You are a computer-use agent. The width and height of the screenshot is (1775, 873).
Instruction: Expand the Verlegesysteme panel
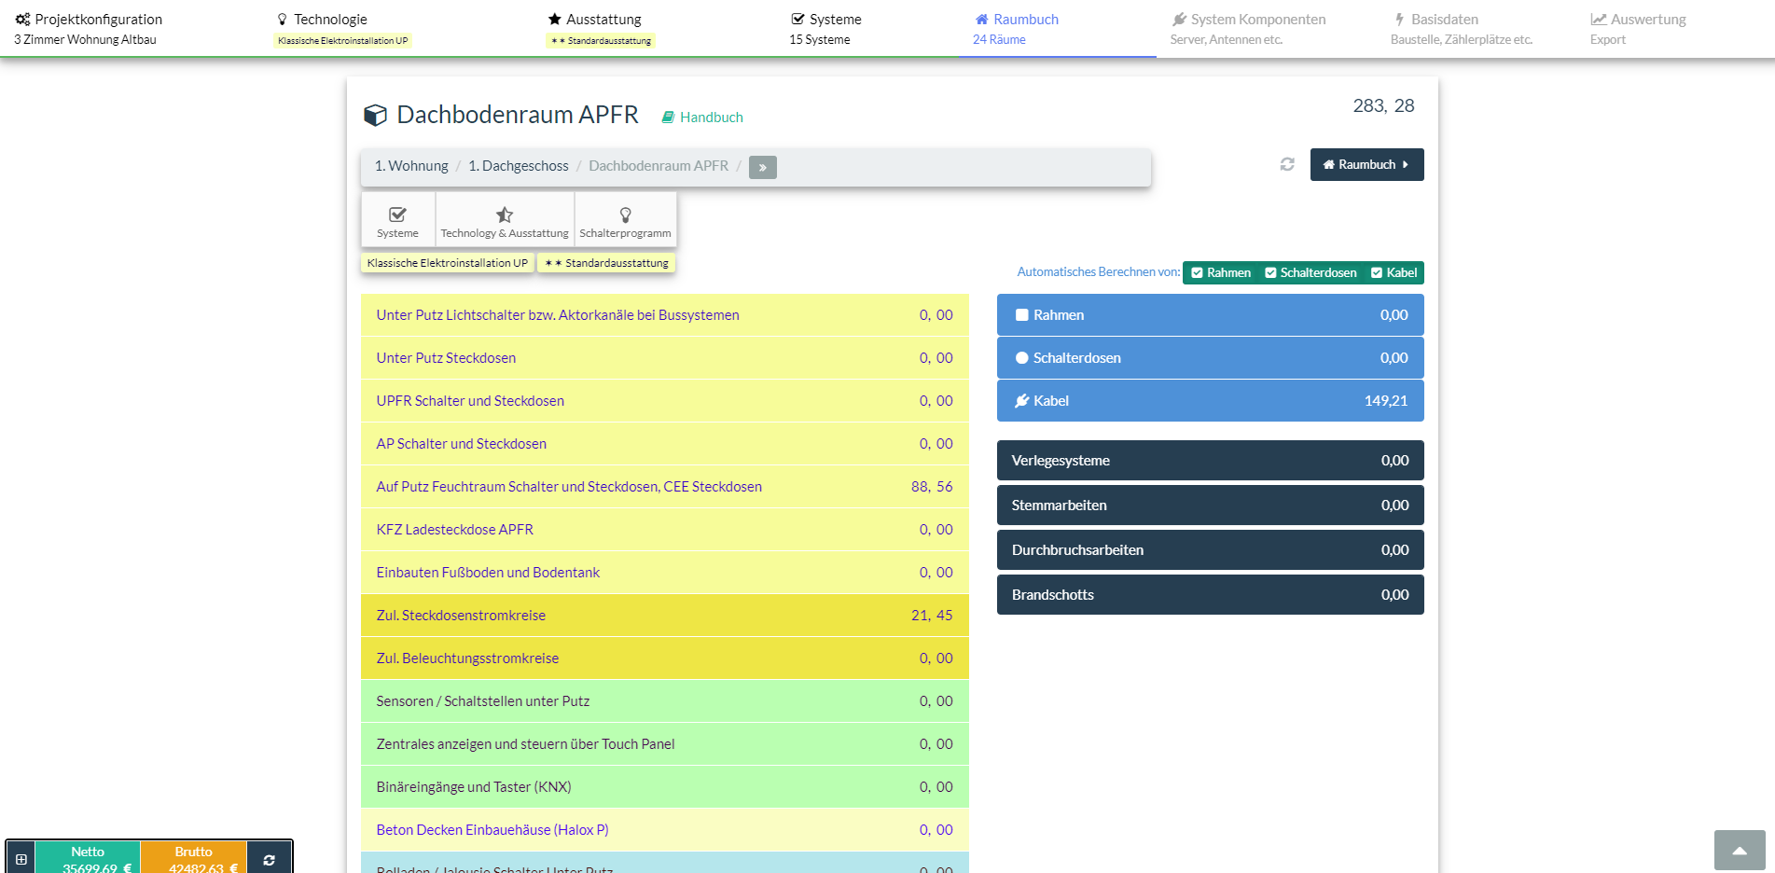[1210, 461]
